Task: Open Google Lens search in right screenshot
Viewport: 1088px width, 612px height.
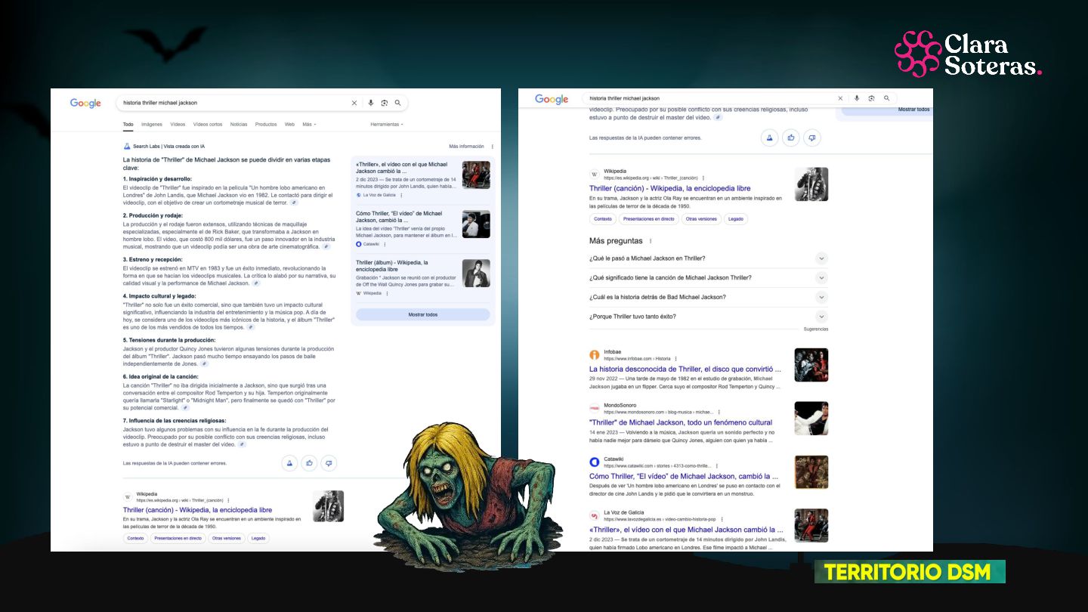Action: 871,98
